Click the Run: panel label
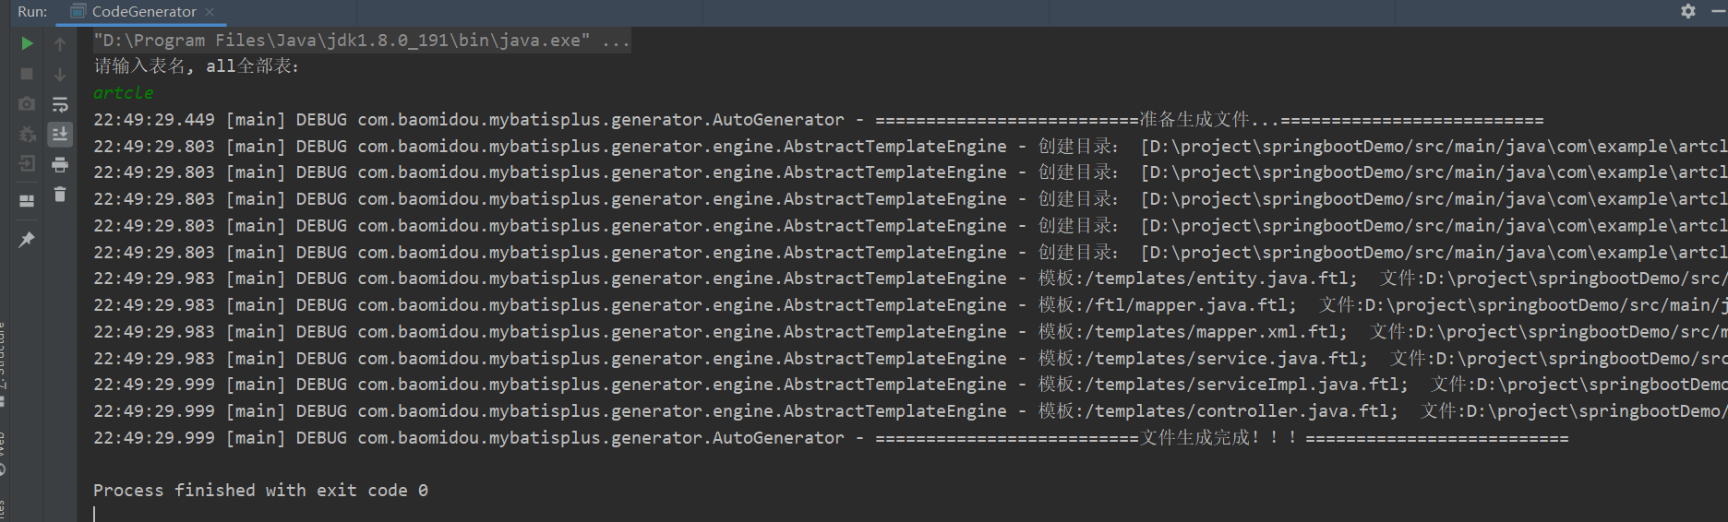This screenshot has width=1728, height=522. pos(32,12)
